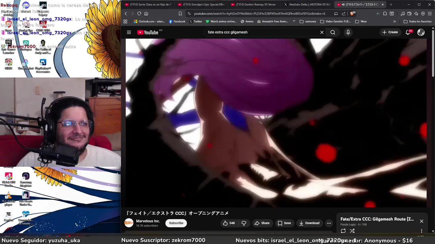The width and height of the screenshot is (435, 244).
Task: Switch to AlexSubx Delta tab
Action: pos(307,4)
